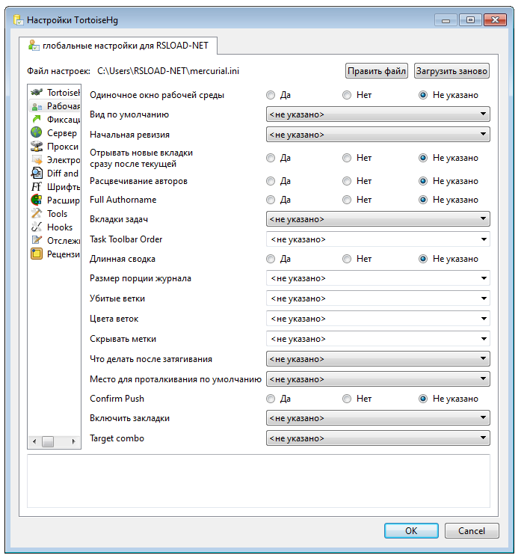Open the Tools hammer icon
The width and height of the screenshot is (527, 558).
[x=37, y=213]
